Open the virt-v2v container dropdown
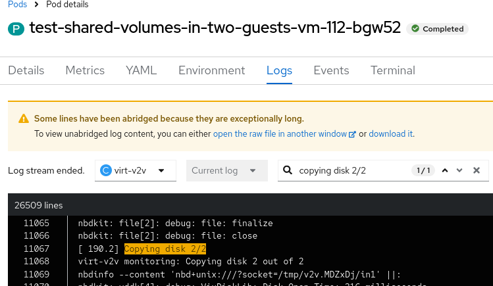This screenshot has height=286, width=493. 136,171
